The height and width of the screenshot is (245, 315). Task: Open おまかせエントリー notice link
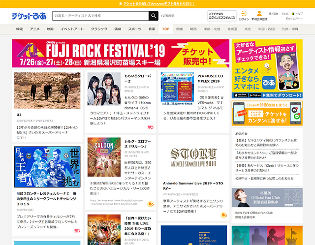click(266, 155)
